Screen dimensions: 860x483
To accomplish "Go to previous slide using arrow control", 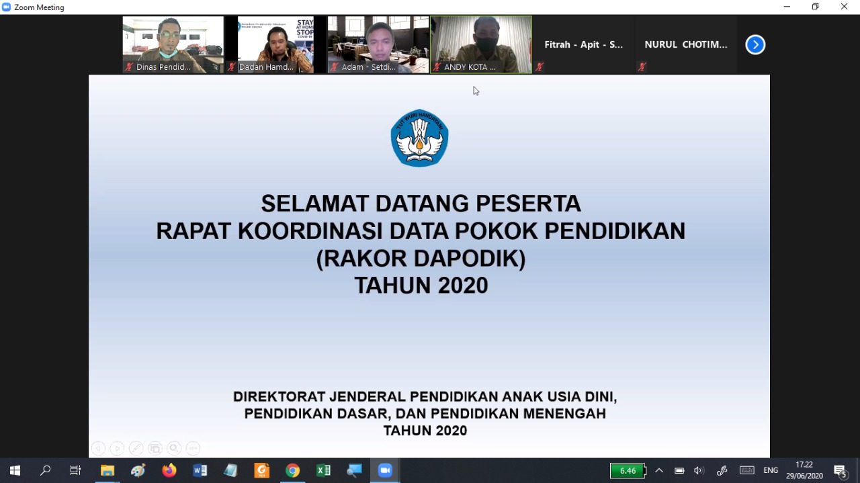I will tap(98, 448).
